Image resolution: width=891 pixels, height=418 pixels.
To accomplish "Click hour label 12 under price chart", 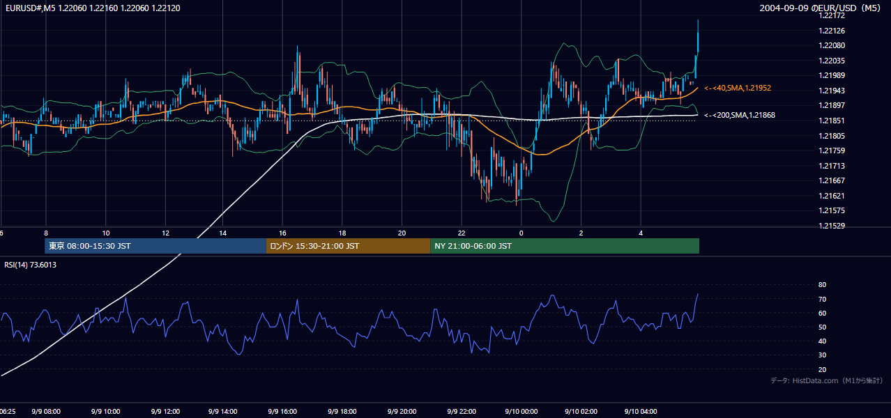I will pos(165,233).
